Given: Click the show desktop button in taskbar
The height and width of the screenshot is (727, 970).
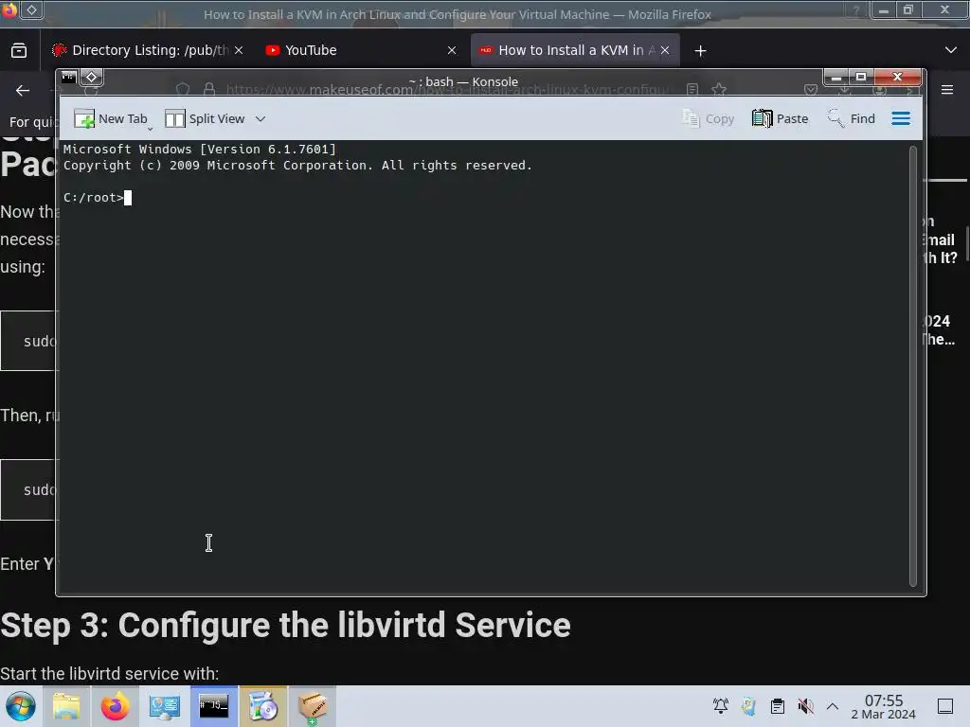Looking at the screenshot, I should [945, 706].
